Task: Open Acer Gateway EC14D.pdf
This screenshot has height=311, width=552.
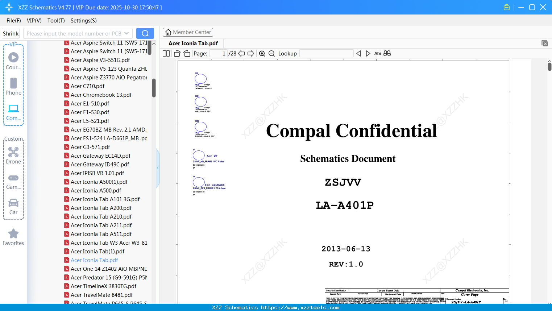Action: click(101, 156)
